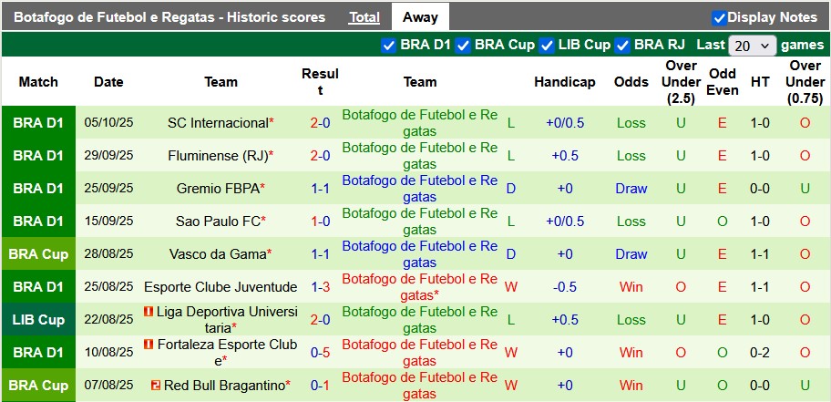
Task: Open the last 20 games dropdown
Action: click(753, 45)
